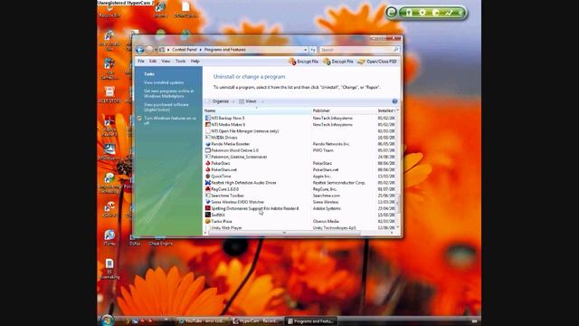Sort by the Installed On column header

(386, 110)
